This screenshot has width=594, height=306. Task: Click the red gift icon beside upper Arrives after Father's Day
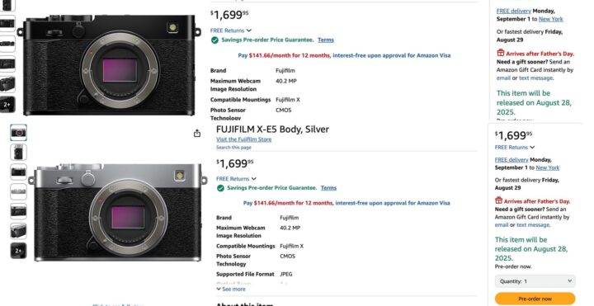[x=501, y=53]
